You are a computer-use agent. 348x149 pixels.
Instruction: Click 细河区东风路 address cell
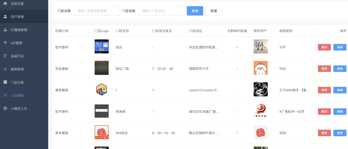coord(204,112)
